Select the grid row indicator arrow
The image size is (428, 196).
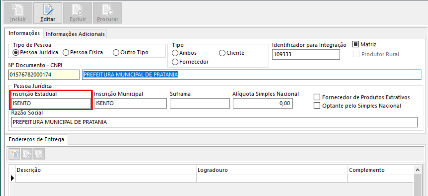coord(13,178)
